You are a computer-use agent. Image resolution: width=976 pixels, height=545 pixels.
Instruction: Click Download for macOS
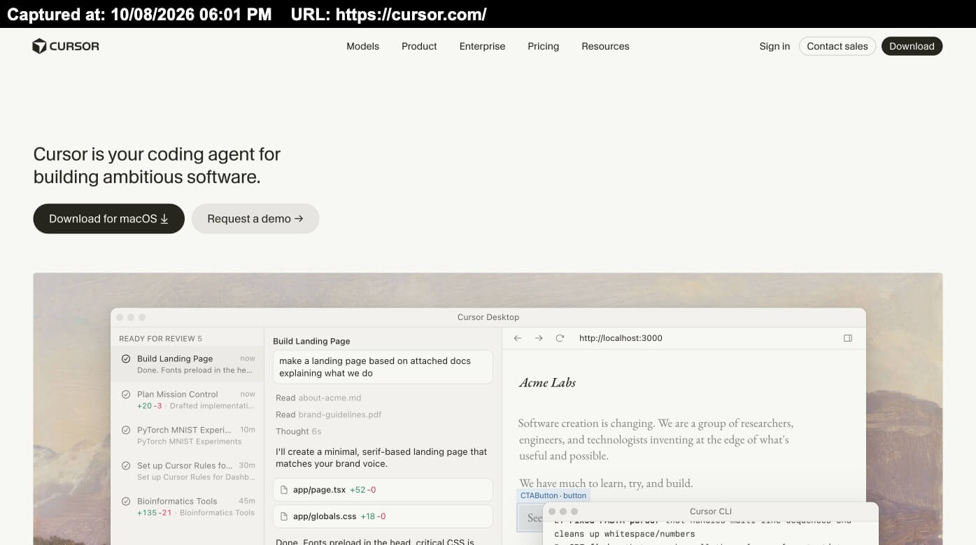[x=108, y=219]
